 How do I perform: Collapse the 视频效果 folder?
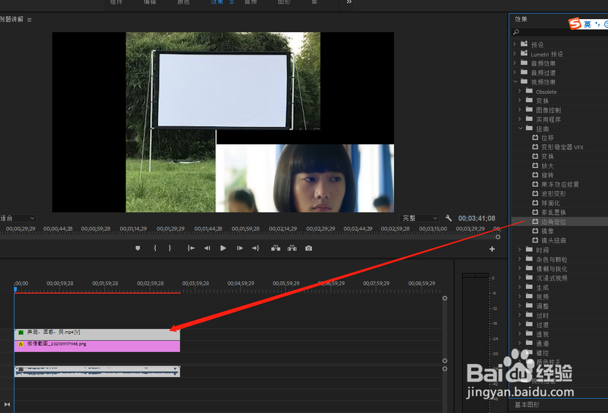[515, 82]
